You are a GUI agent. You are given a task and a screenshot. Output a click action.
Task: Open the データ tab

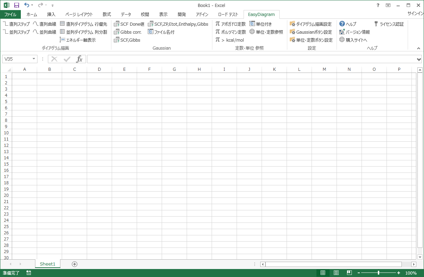[x=126, y=15]
